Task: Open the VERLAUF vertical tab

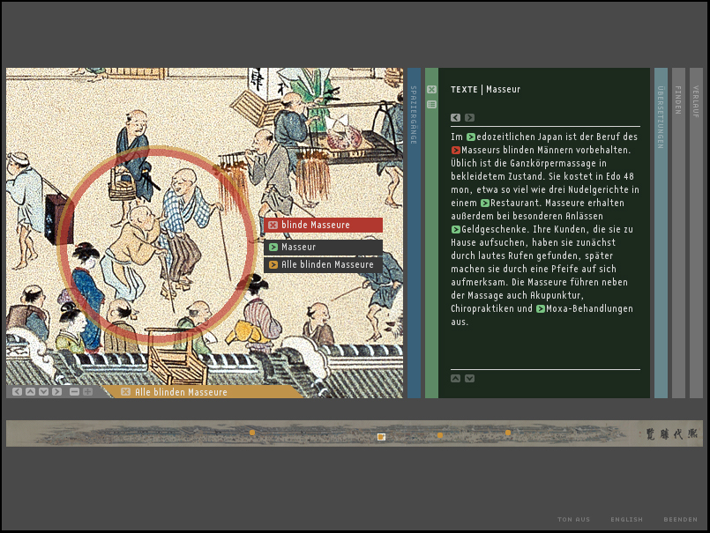Action: pos(696,233)
